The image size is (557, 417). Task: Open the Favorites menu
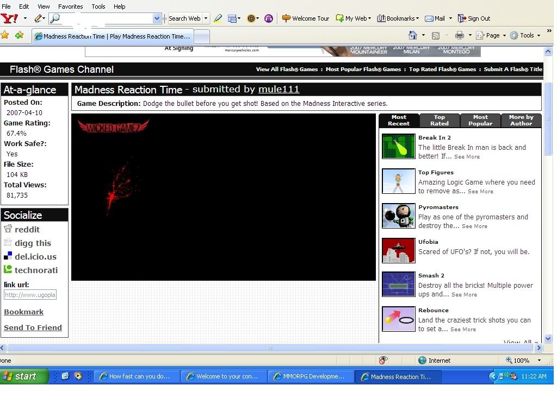click(70, 7)
